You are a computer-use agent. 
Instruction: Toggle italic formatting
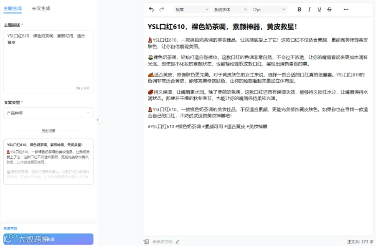309,9
